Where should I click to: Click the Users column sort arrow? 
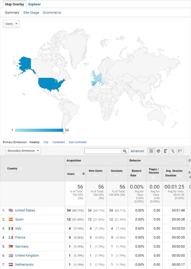pos(83,174)
